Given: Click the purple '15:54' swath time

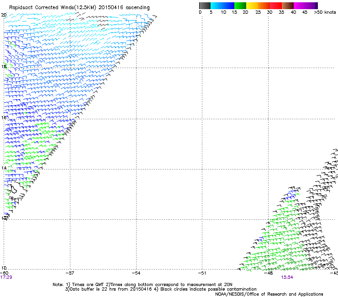Looking at the screenshot, I should 287,277.
